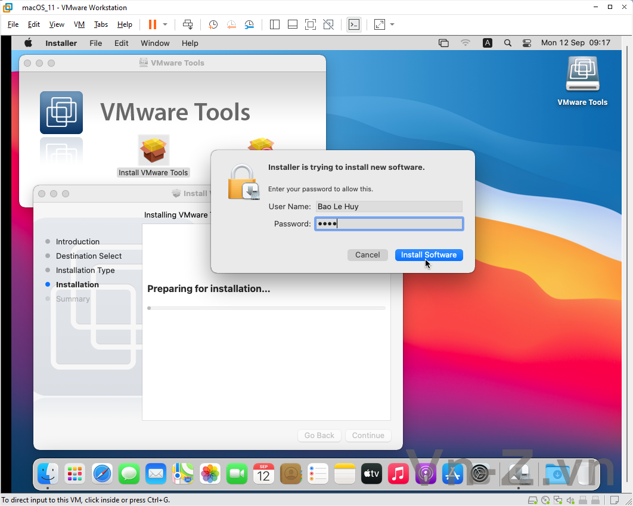Click the Install Software button

(x=429, y=255)
